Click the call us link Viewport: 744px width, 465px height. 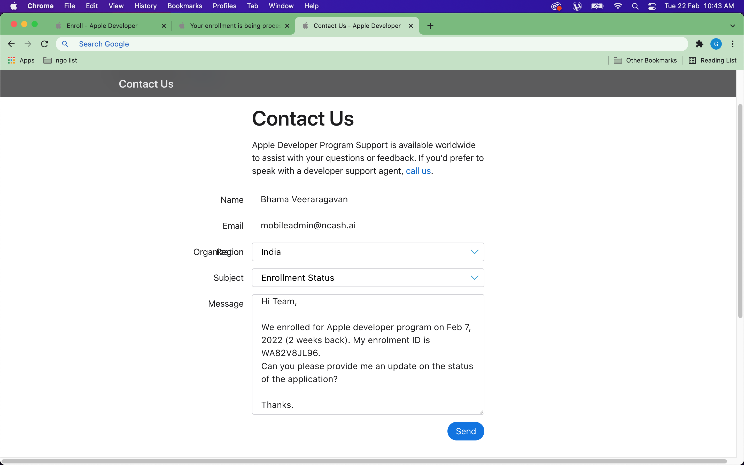pyautogui.click(x=418, y=171)
